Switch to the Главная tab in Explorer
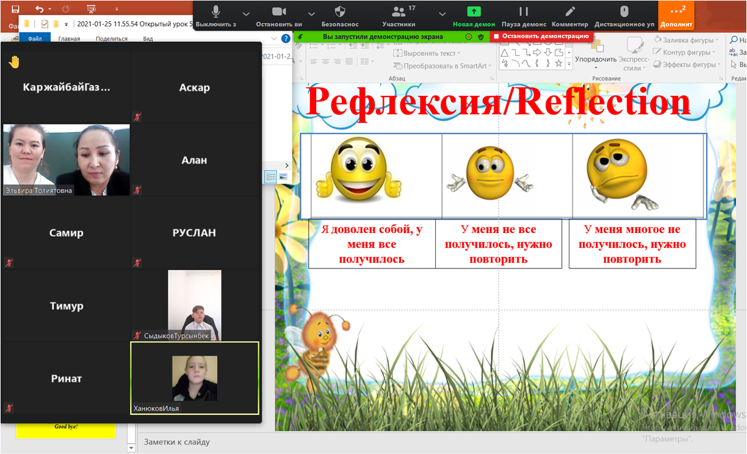 coord(69,38)
